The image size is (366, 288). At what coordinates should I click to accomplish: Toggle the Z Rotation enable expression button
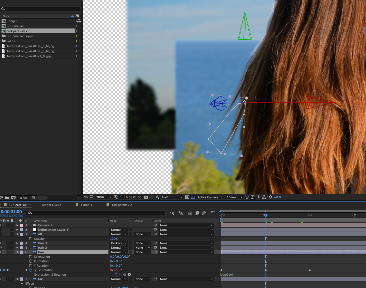[116, 274]
